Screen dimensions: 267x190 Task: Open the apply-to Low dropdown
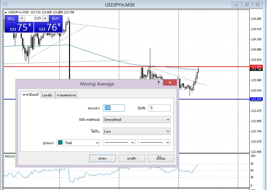point(137,131)
